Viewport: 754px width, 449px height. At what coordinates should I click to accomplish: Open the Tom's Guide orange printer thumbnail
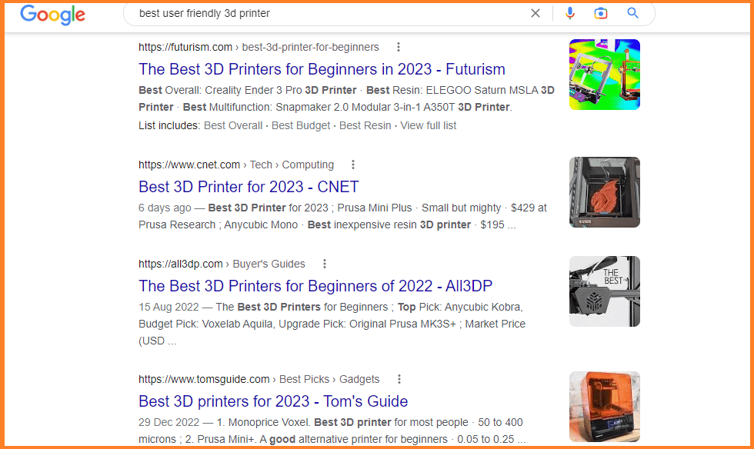(x=605, y=407)
